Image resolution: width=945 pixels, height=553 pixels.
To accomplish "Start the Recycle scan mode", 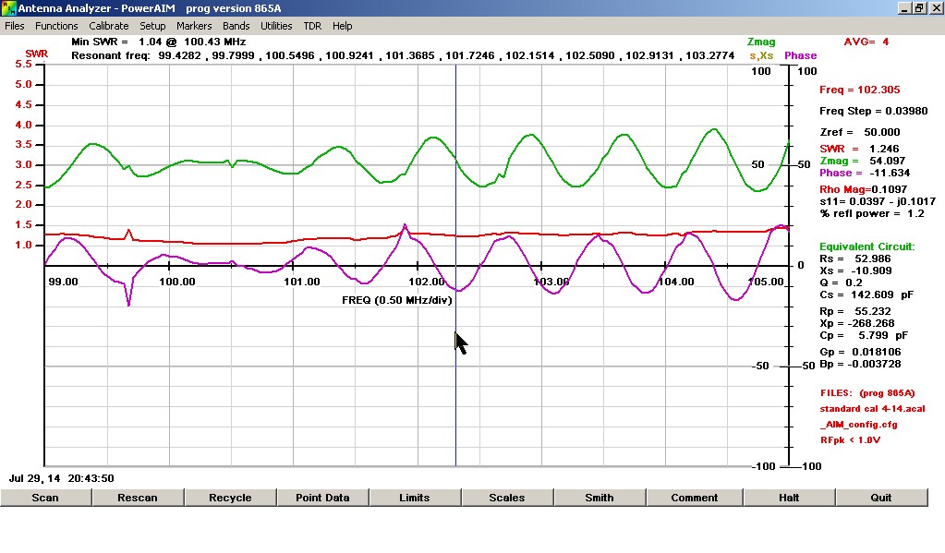I will click(230, 498).
